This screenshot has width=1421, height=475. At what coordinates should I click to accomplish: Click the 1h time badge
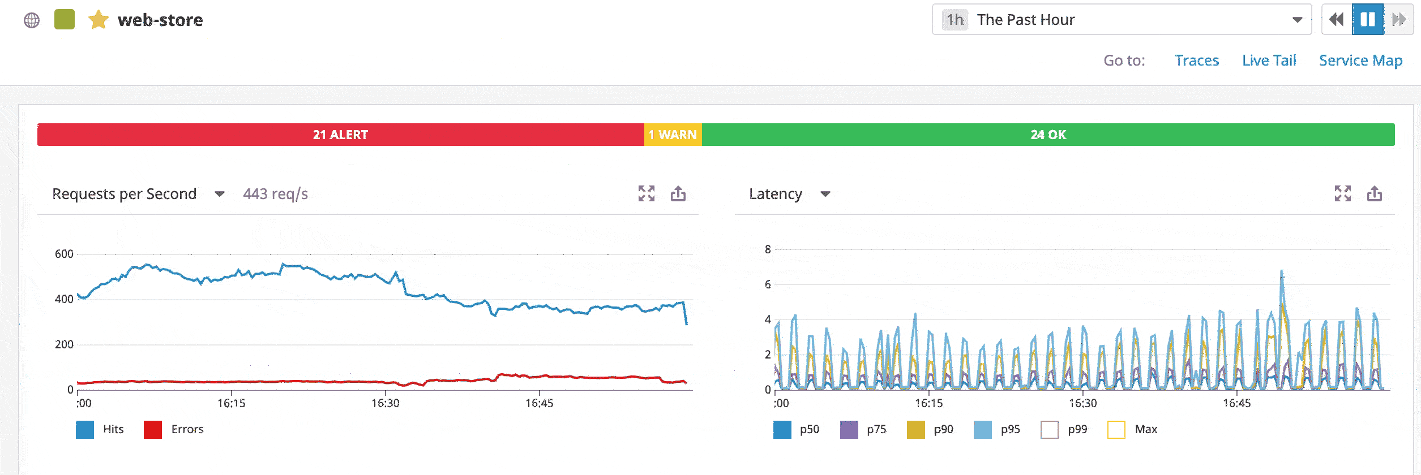pyautogui.click(x=955, y=20)
